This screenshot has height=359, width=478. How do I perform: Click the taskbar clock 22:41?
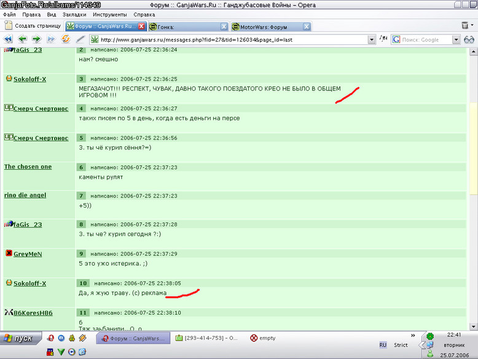point(454,334)
